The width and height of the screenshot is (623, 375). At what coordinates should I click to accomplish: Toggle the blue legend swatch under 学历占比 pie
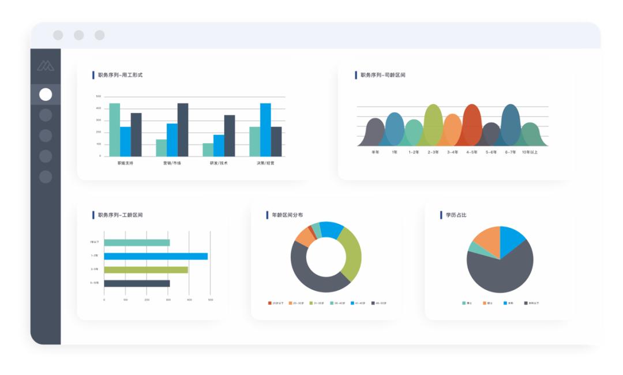(x=505, y=303)
